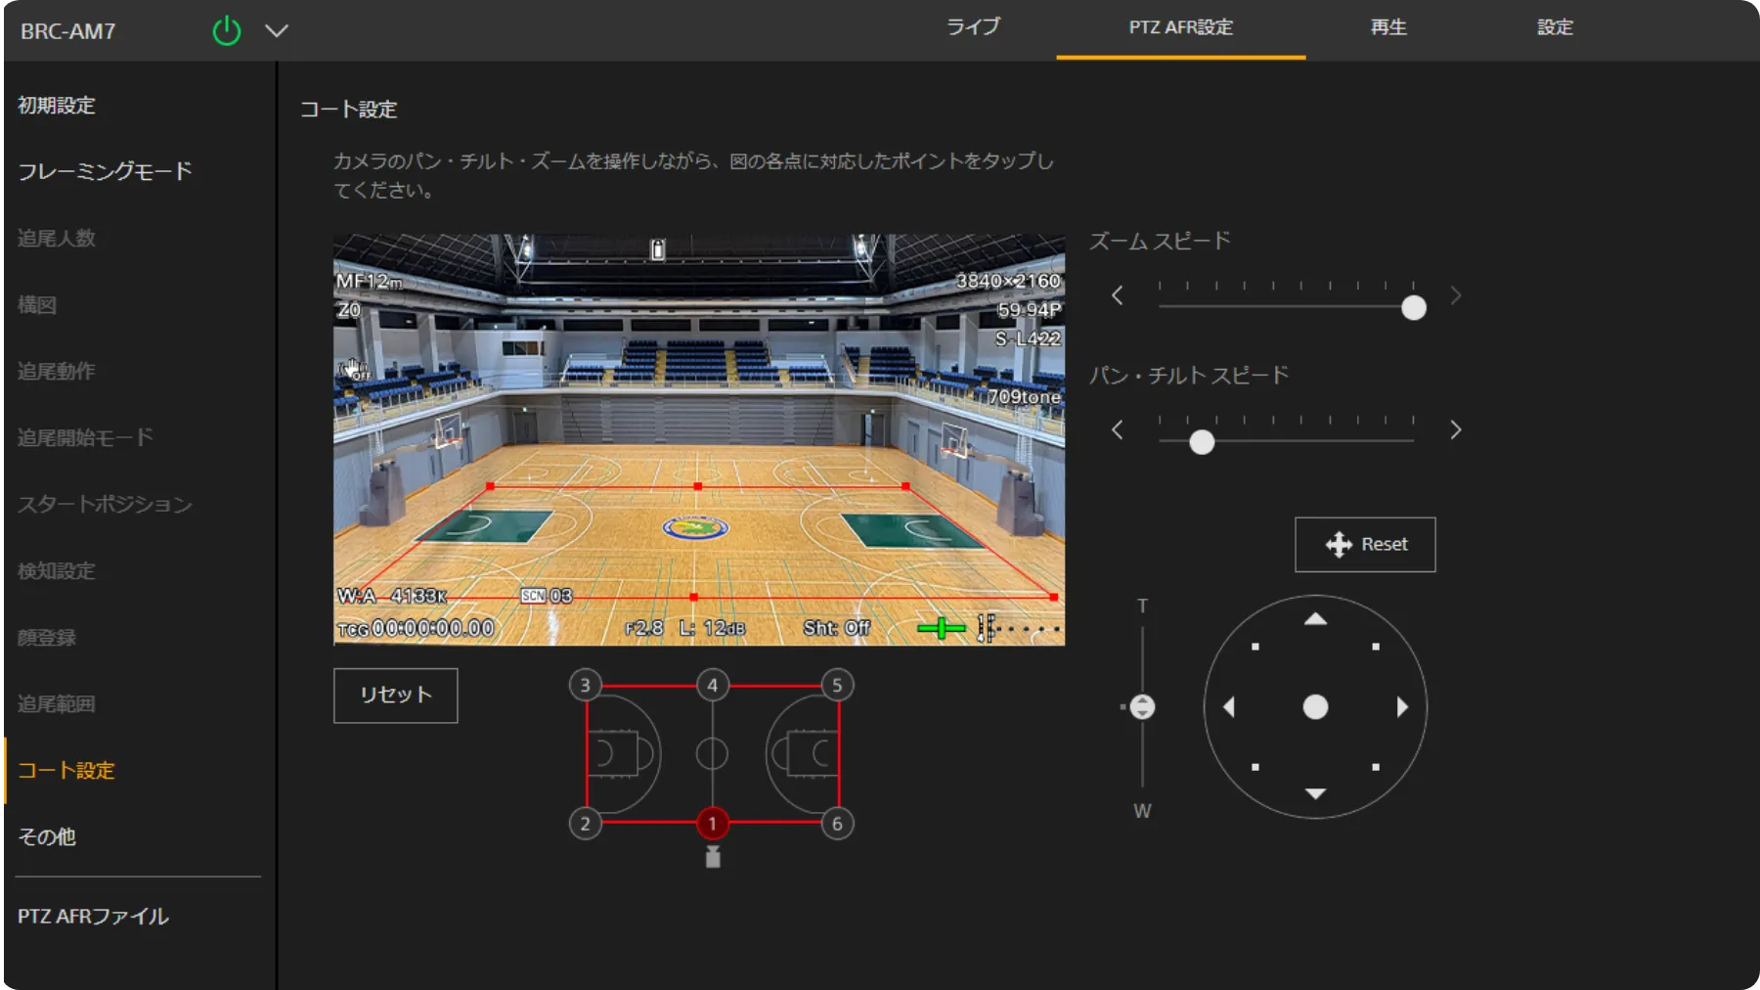Click the green power icon
1760x990 pixels.
point(226,30)
